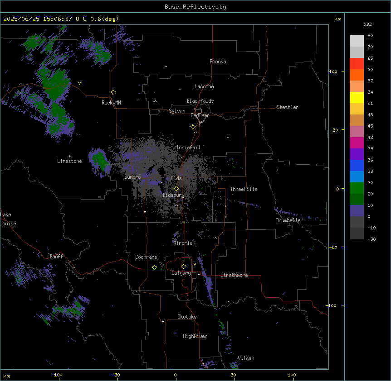Screen dimensions: 391x381
Task: Click the Stettler label
Action: click(x=288, y=107)
